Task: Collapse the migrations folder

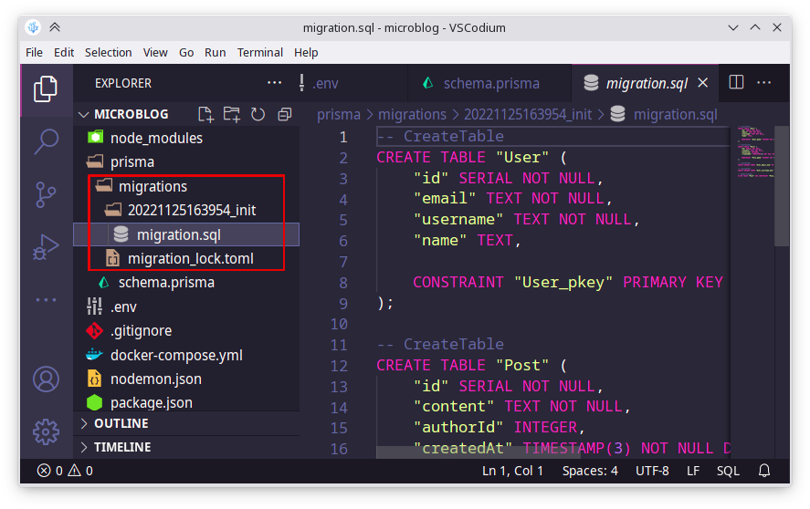Action: click(186, 186)
